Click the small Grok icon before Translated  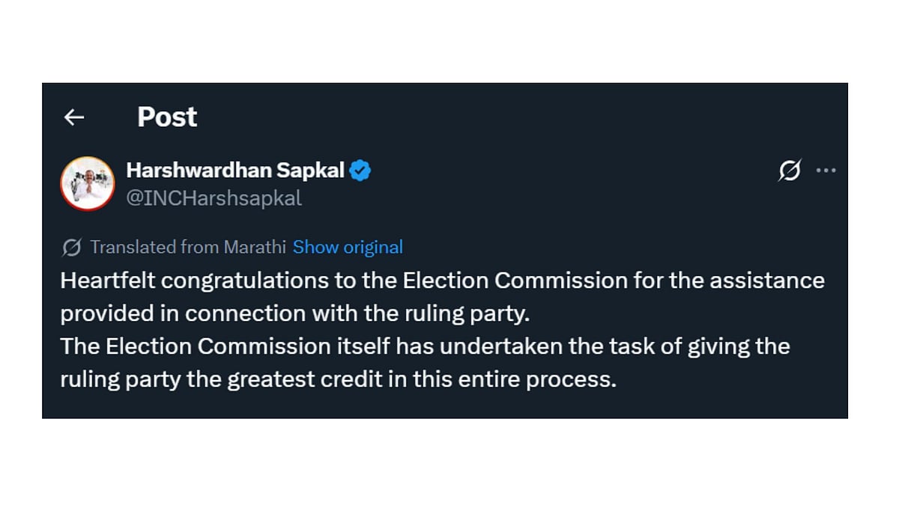[71, 247]
